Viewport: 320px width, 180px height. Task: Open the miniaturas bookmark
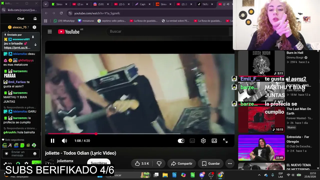coord(86,21)
